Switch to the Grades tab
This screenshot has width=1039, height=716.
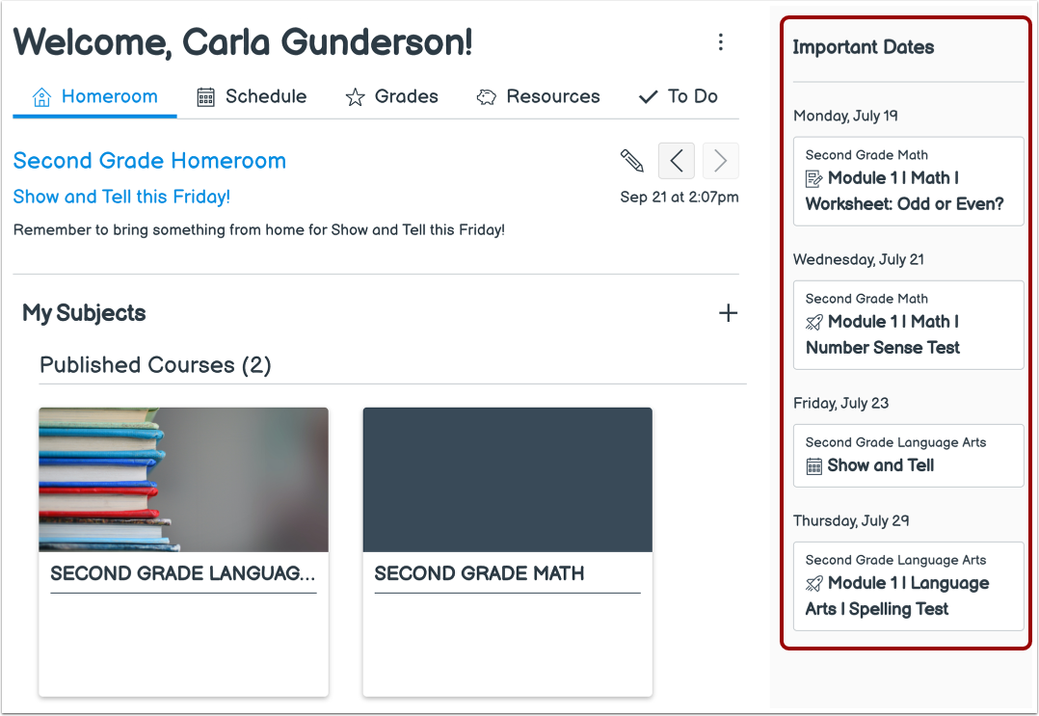click(391, 97)
